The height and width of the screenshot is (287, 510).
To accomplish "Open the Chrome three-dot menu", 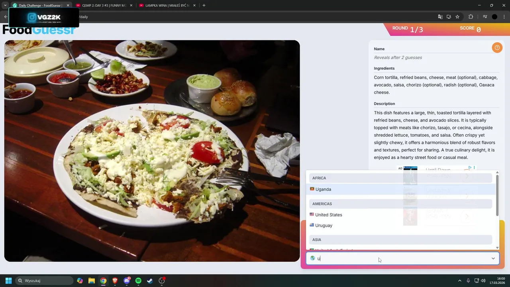I will click(x=504, y=17).
